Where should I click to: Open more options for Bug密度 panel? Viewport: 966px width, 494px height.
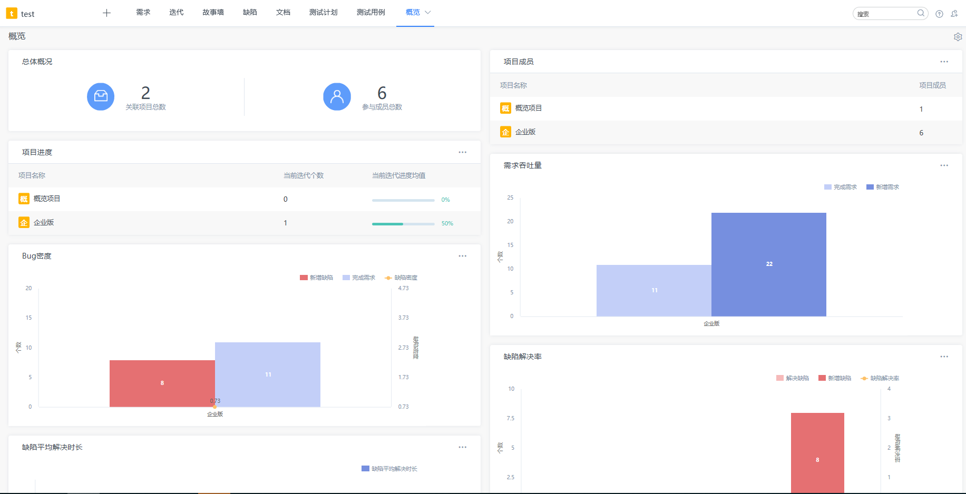click(x=463, y=256)
